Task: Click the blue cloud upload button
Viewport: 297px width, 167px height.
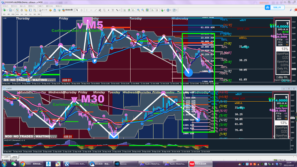Action: tap(274, 7)
